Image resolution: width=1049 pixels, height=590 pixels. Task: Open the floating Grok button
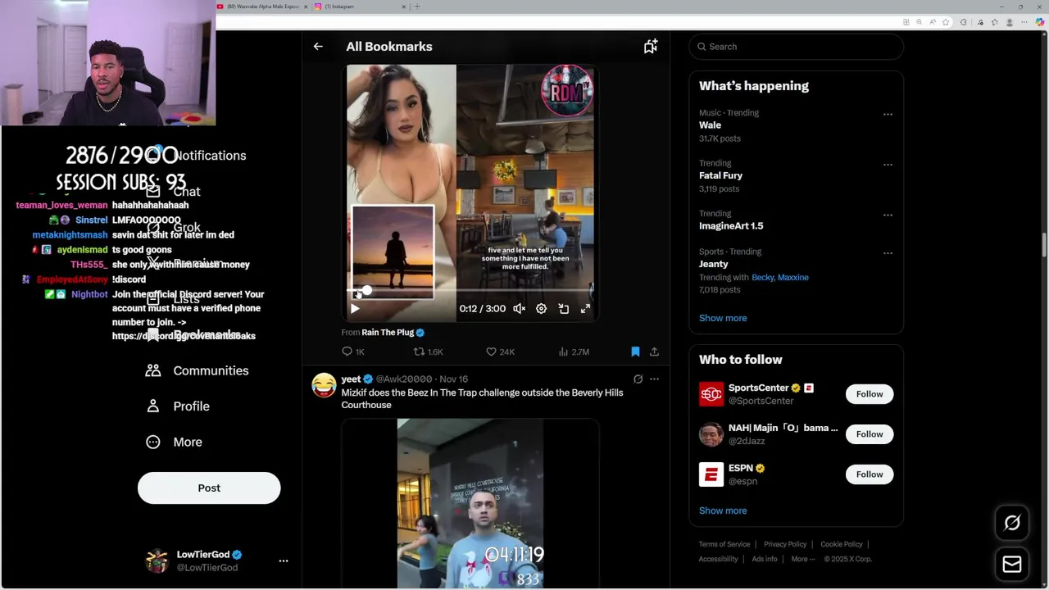pyautogui.click(x=1012, y=523)
